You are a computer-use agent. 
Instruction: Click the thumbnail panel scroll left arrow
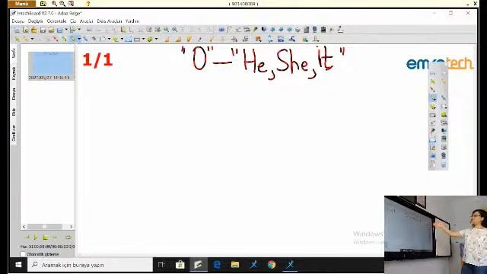(24, 227)
